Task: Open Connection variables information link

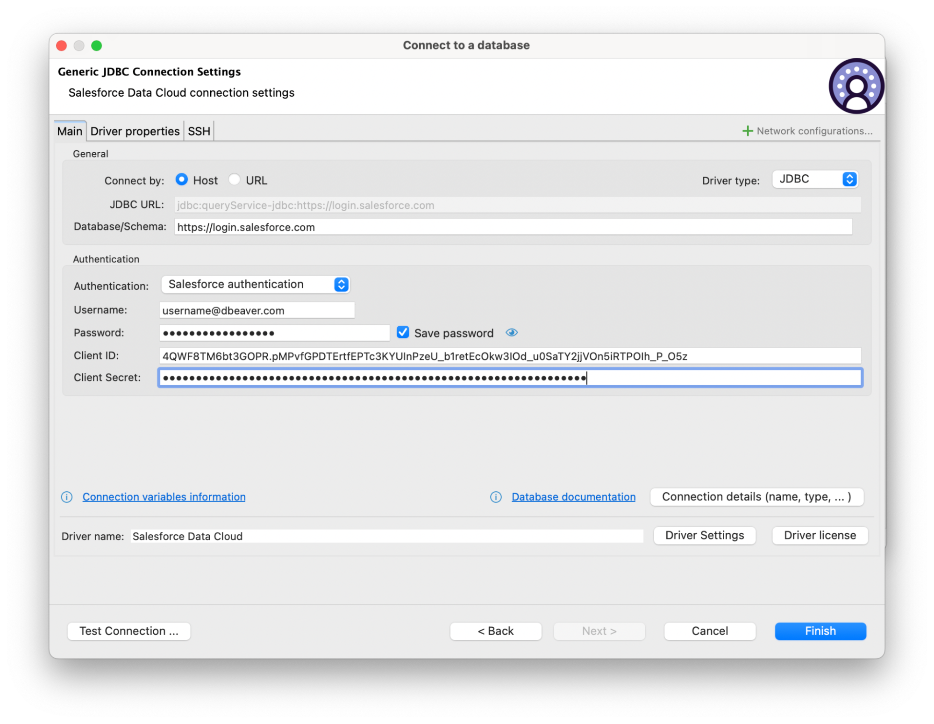Action: 164,497
